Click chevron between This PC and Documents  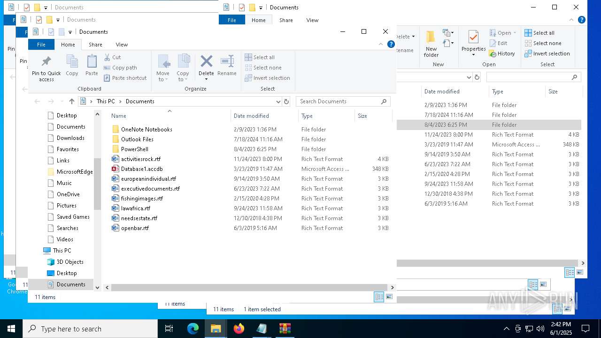120,101
